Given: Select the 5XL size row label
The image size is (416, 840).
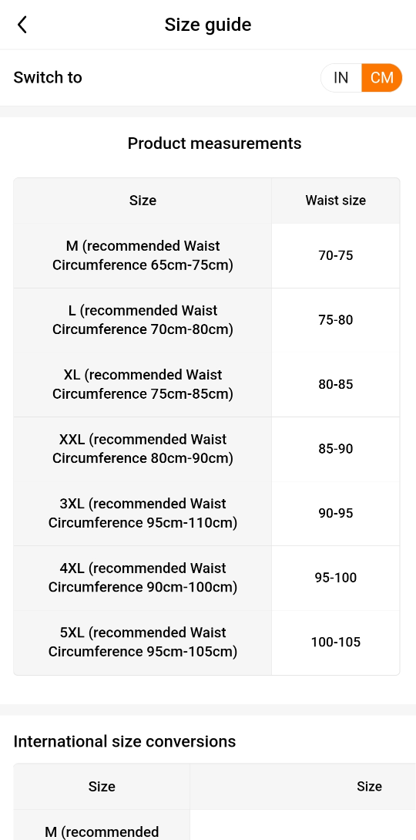Looking at the screenshot, I should 143,642.
